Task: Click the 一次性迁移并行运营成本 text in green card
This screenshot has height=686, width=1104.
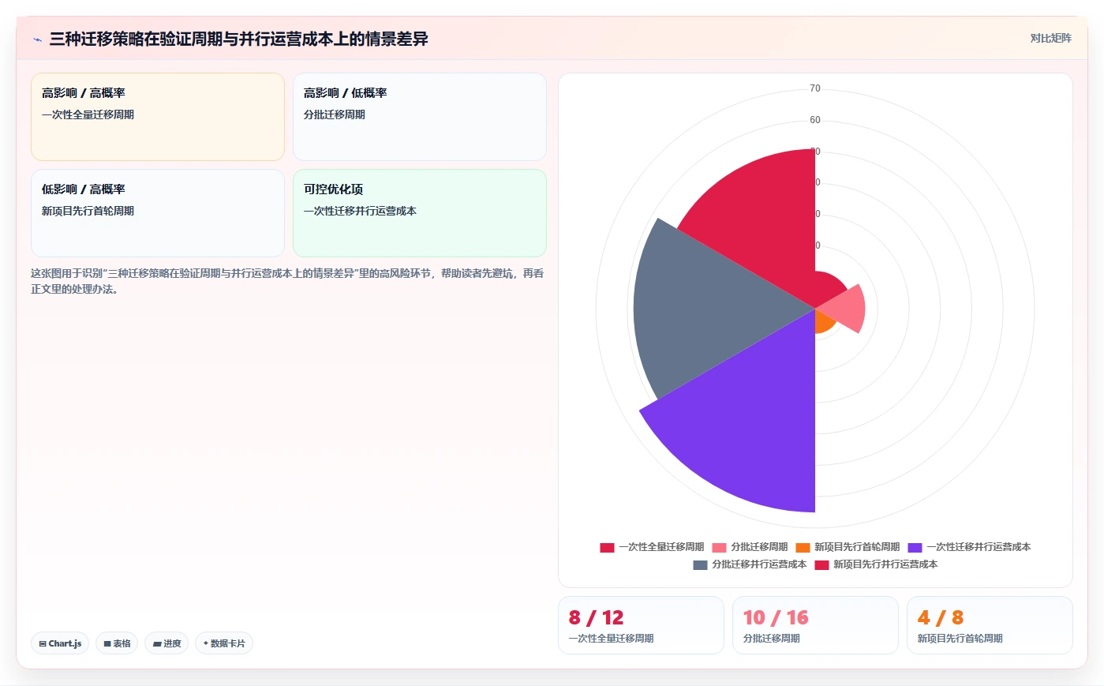Action: 360,211
